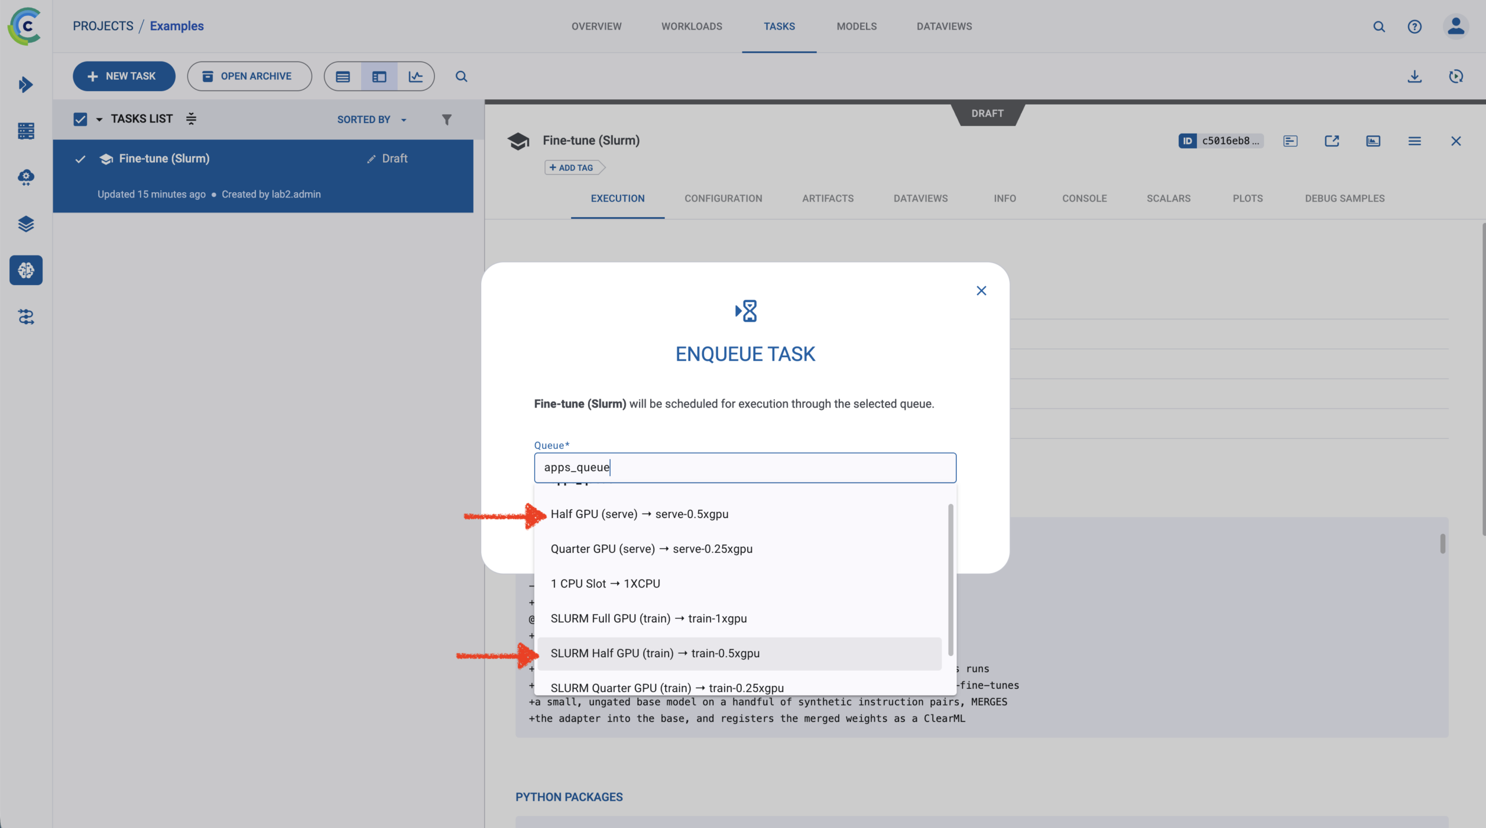This screenshot has height=828, width=1486.
Task: Choose SLURM Half GPU (train) option
Action: [x=740, y=654]
